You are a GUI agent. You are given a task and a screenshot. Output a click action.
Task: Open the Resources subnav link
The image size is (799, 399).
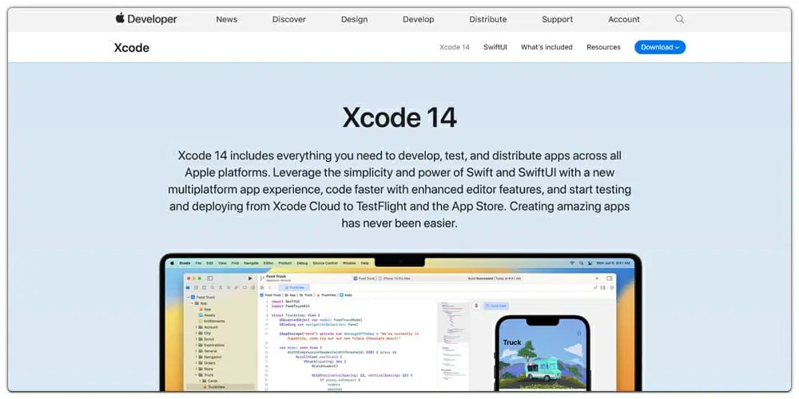pyautogui.click(x=603, y=47)
